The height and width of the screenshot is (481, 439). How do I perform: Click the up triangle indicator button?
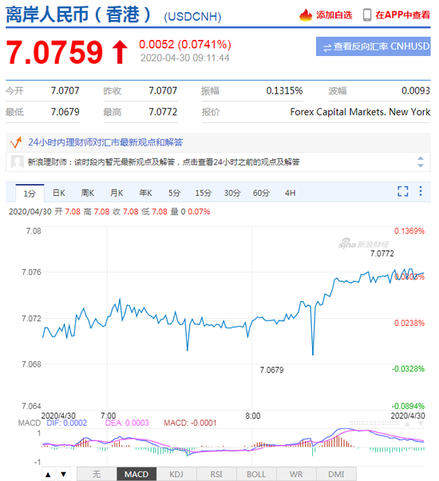click(48, 475)
